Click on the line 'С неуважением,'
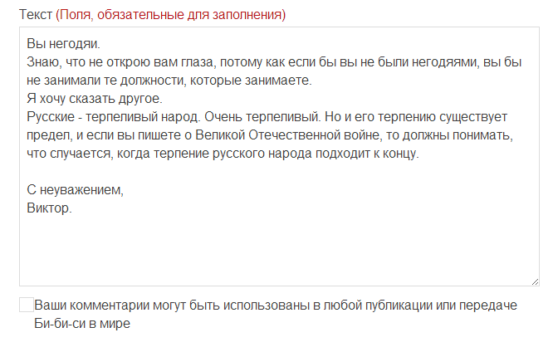 pos(75,190)
